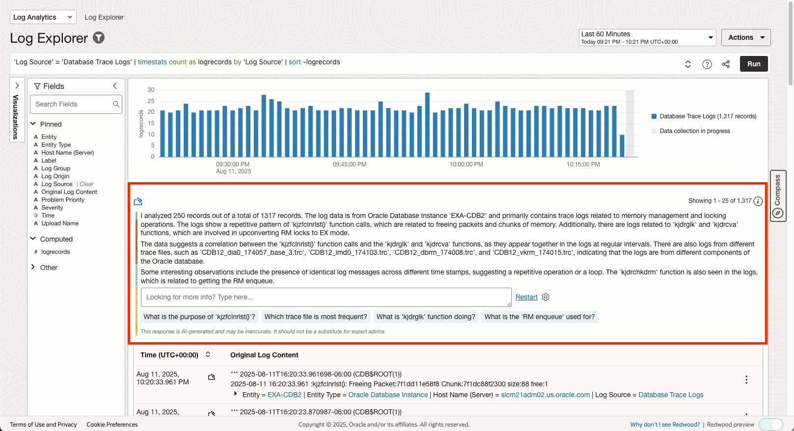Click the Database Trace Logs legend swatch

coord(654,116)
